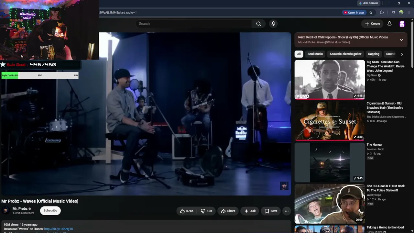Open the bit.ly iTunes download link
The width and height of the screenshot is (414, 233).
tap(59, 229)
